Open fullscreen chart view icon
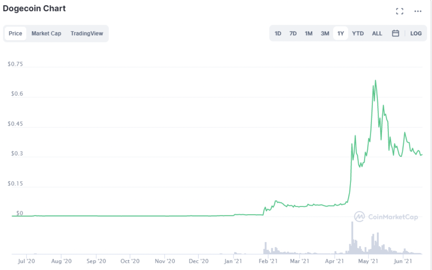 pos(399,11)
